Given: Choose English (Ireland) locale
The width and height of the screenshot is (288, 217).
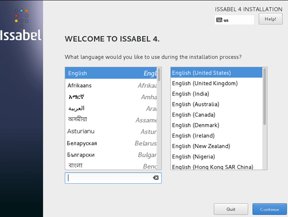Looking at the screenshot, I should [x=216, y=135].
